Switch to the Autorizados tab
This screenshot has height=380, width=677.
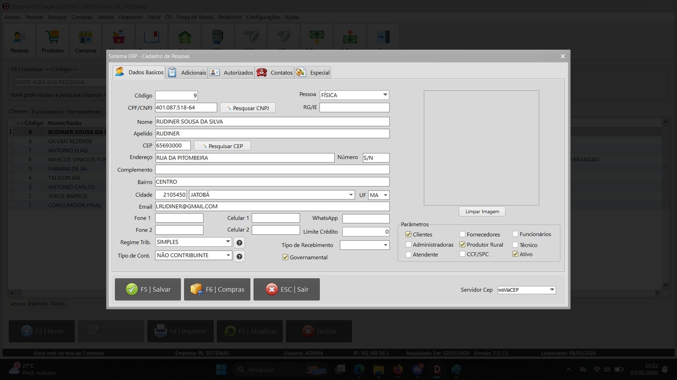[x=231, y=73]
